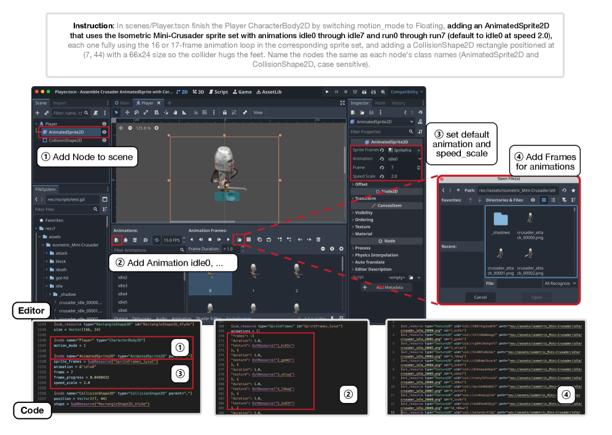Click Add frames from sprite sheet grid icon
Viewport: 612px width, 435px height.
point(249,239)
